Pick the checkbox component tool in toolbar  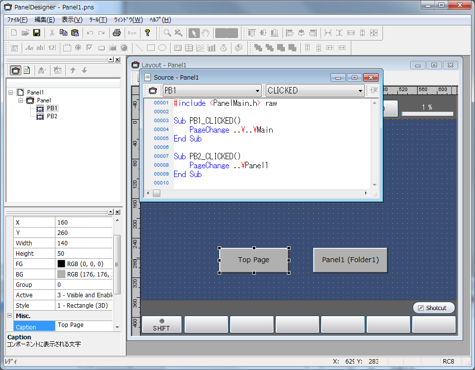coord(90,48)
